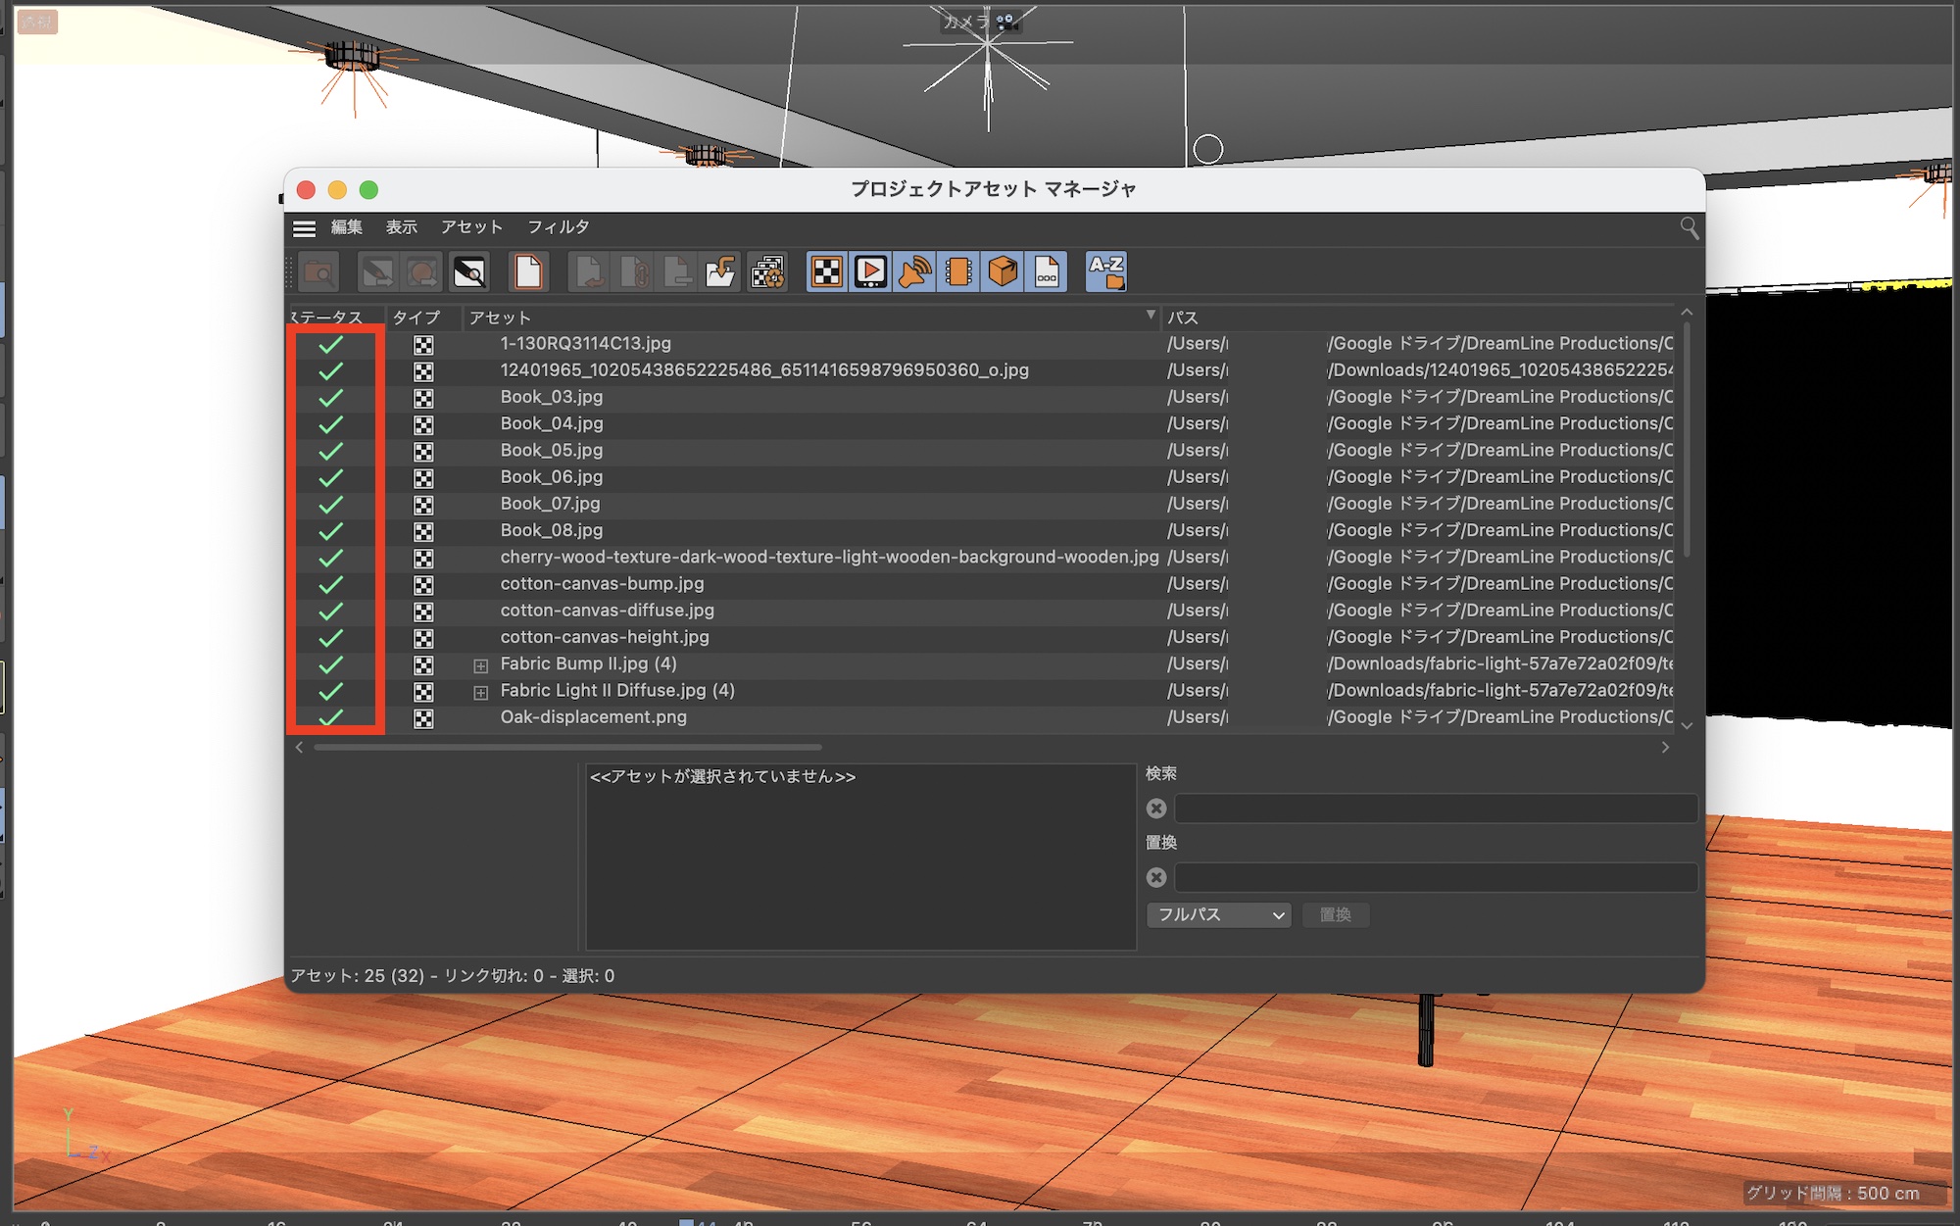Viewport: 1960px width, 1226px height.
Task: Expand the Fabric Bump II.jpg group
Action: pos(481,665)
